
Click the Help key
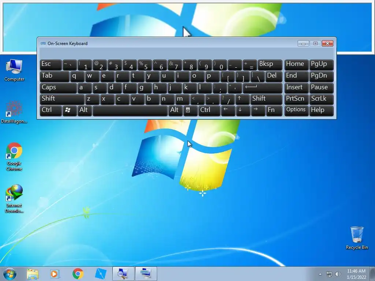coord(321,111)
